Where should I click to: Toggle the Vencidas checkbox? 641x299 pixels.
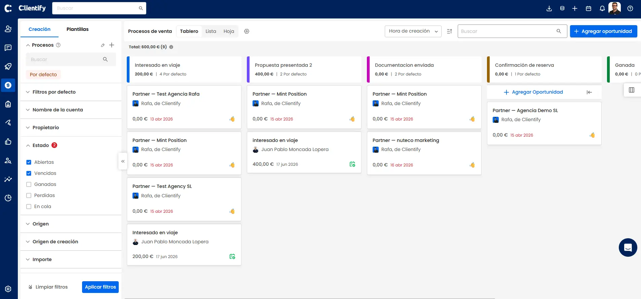pos(29,173)
